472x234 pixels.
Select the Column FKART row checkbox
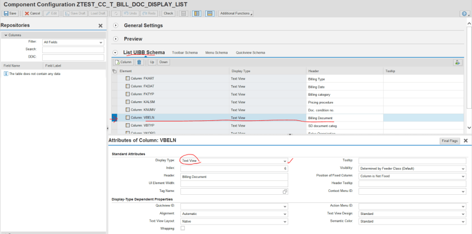[128, 79]
